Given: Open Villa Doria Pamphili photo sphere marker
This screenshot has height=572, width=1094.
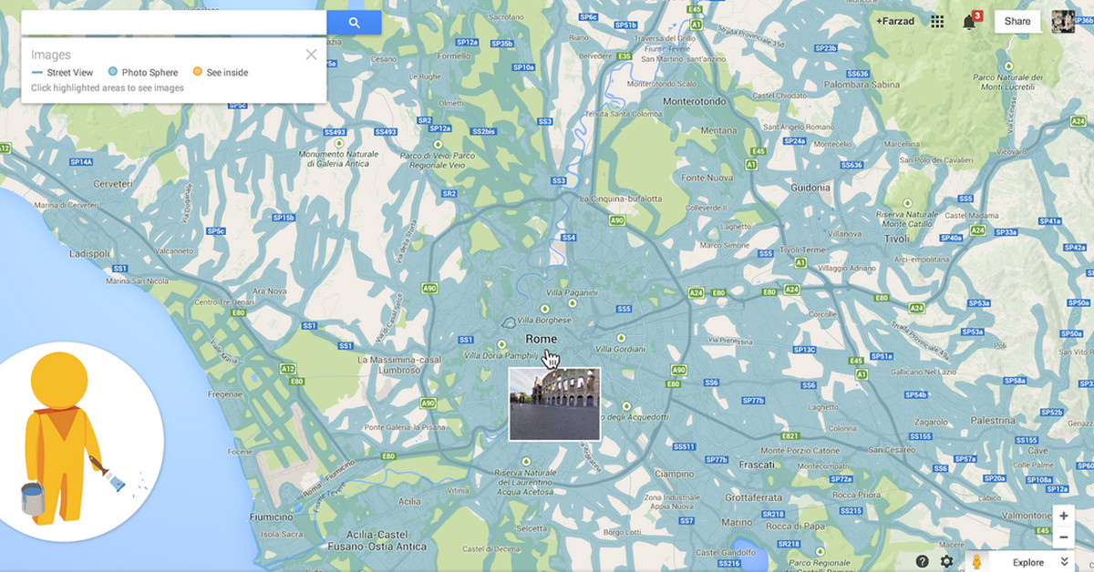Looking at the screenshot, I should tap(501, 344).
